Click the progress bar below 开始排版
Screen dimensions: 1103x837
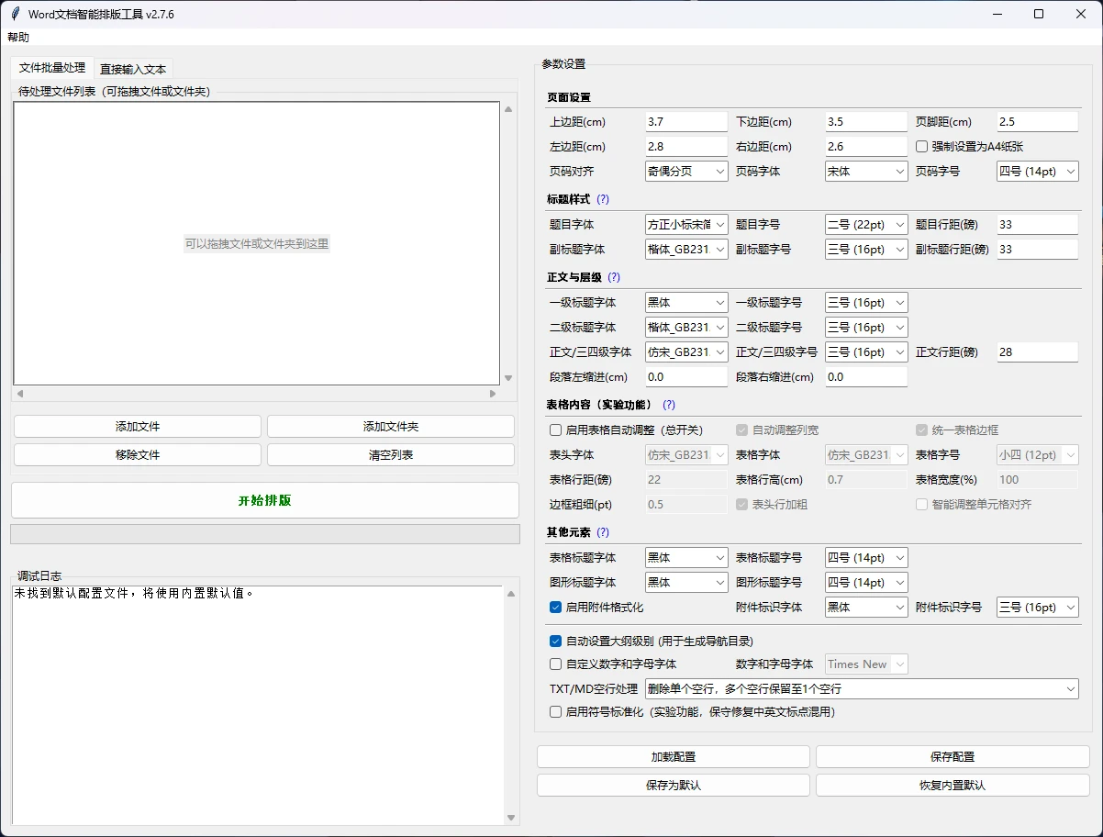(265, 534)
